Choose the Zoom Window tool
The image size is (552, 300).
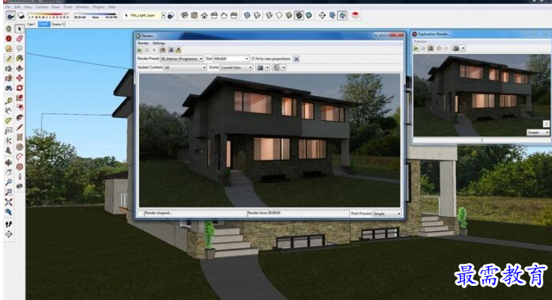(9, 192)
